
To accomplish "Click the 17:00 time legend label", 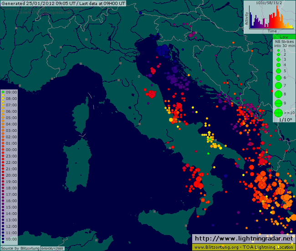I will click(11, 194).
